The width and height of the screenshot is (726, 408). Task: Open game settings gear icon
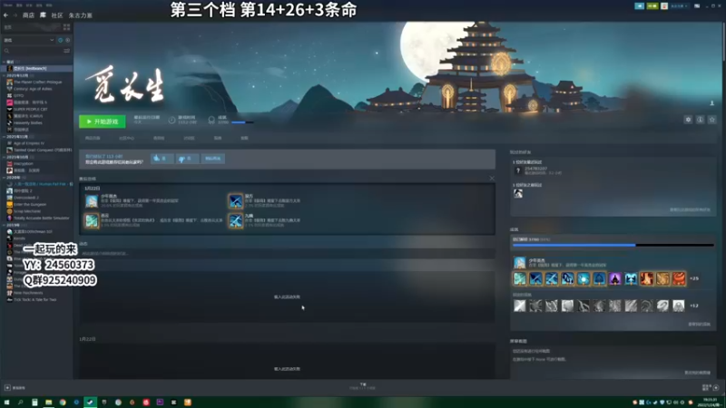(x=688, y=120)
